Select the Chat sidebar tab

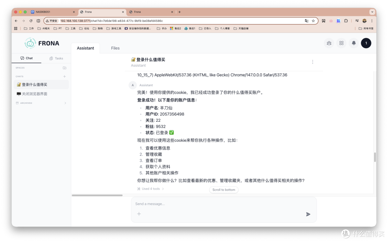[27, 58]
